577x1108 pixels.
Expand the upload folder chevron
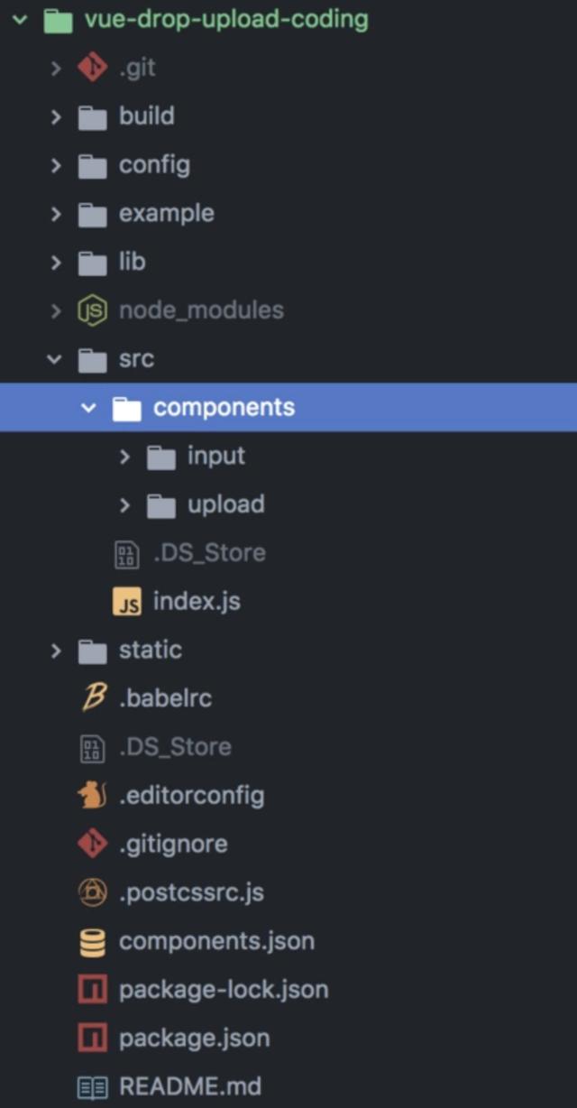click(124, 505)
